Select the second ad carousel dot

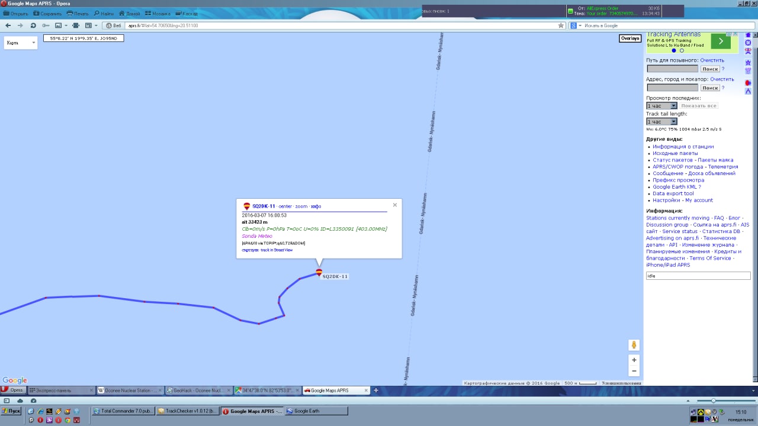pos(682,51)
